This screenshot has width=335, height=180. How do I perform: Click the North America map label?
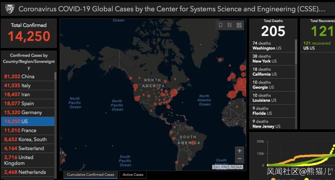(153, 83)
